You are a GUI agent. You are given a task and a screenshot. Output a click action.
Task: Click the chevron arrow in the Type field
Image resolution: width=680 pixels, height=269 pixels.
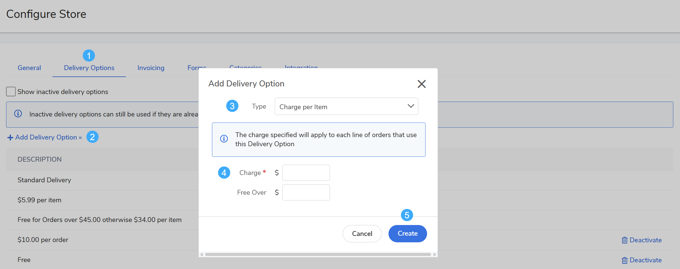point(411,106)
